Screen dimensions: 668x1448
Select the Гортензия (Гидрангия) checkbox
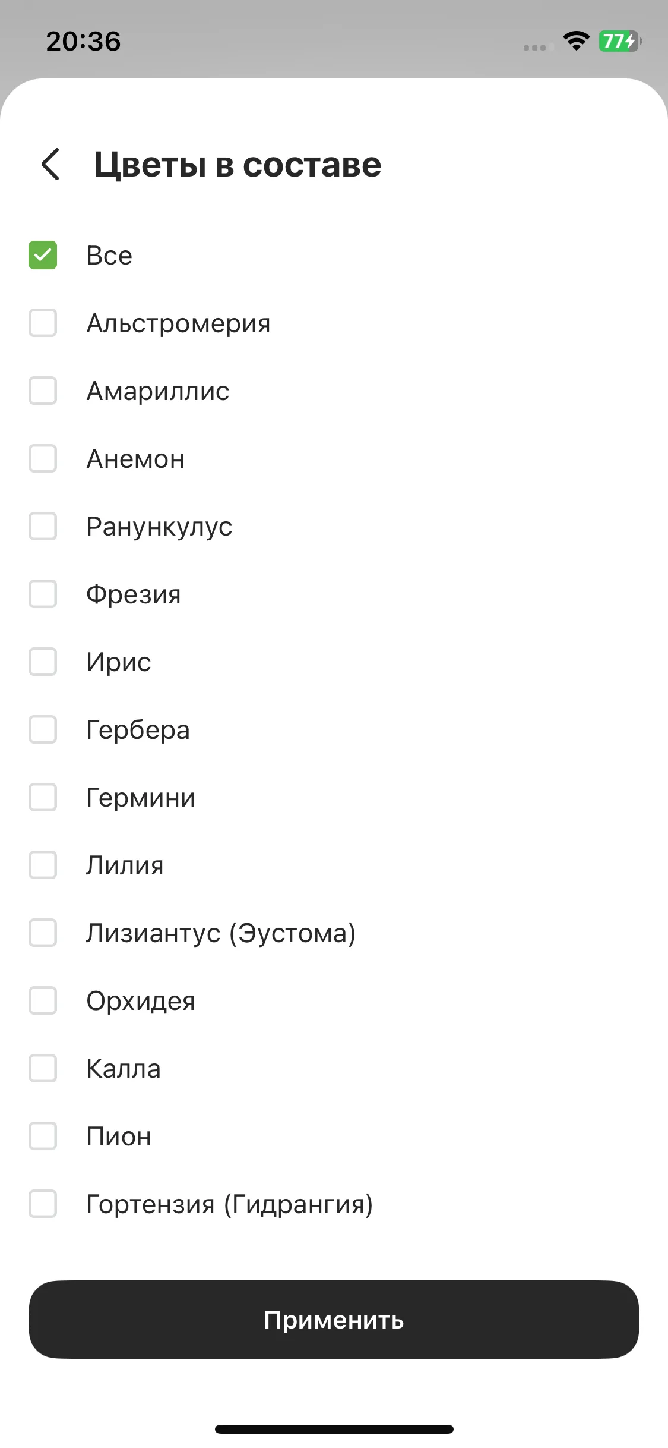pyautogui.click(x=43, y=1204)
